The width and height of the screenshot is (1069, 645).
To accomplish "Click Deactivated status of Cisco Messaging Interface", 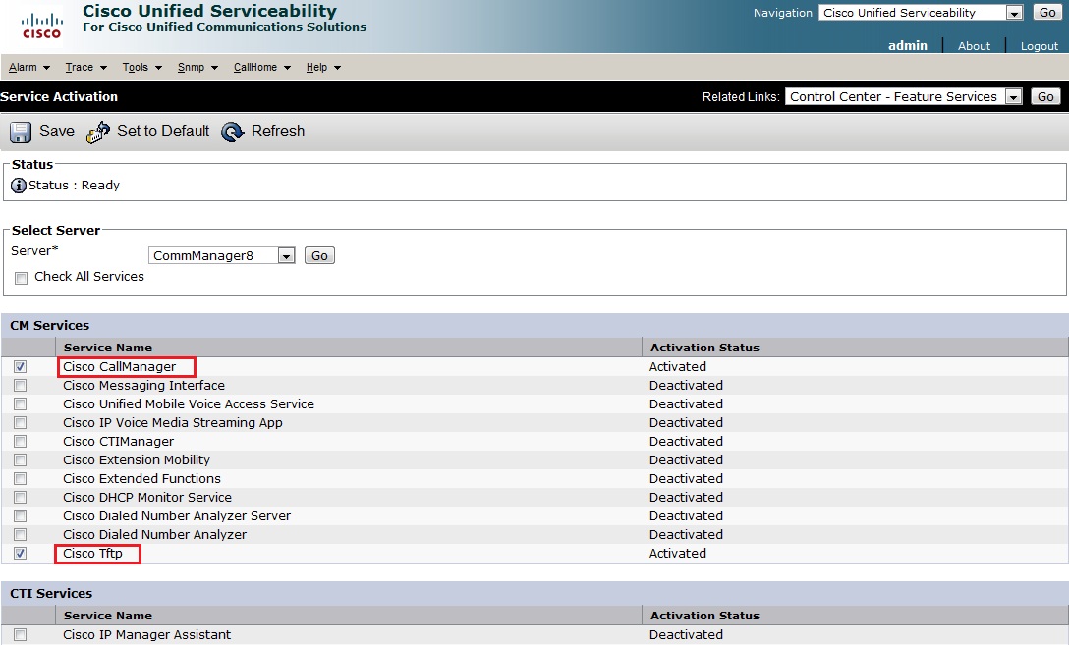I will [686, 386].
